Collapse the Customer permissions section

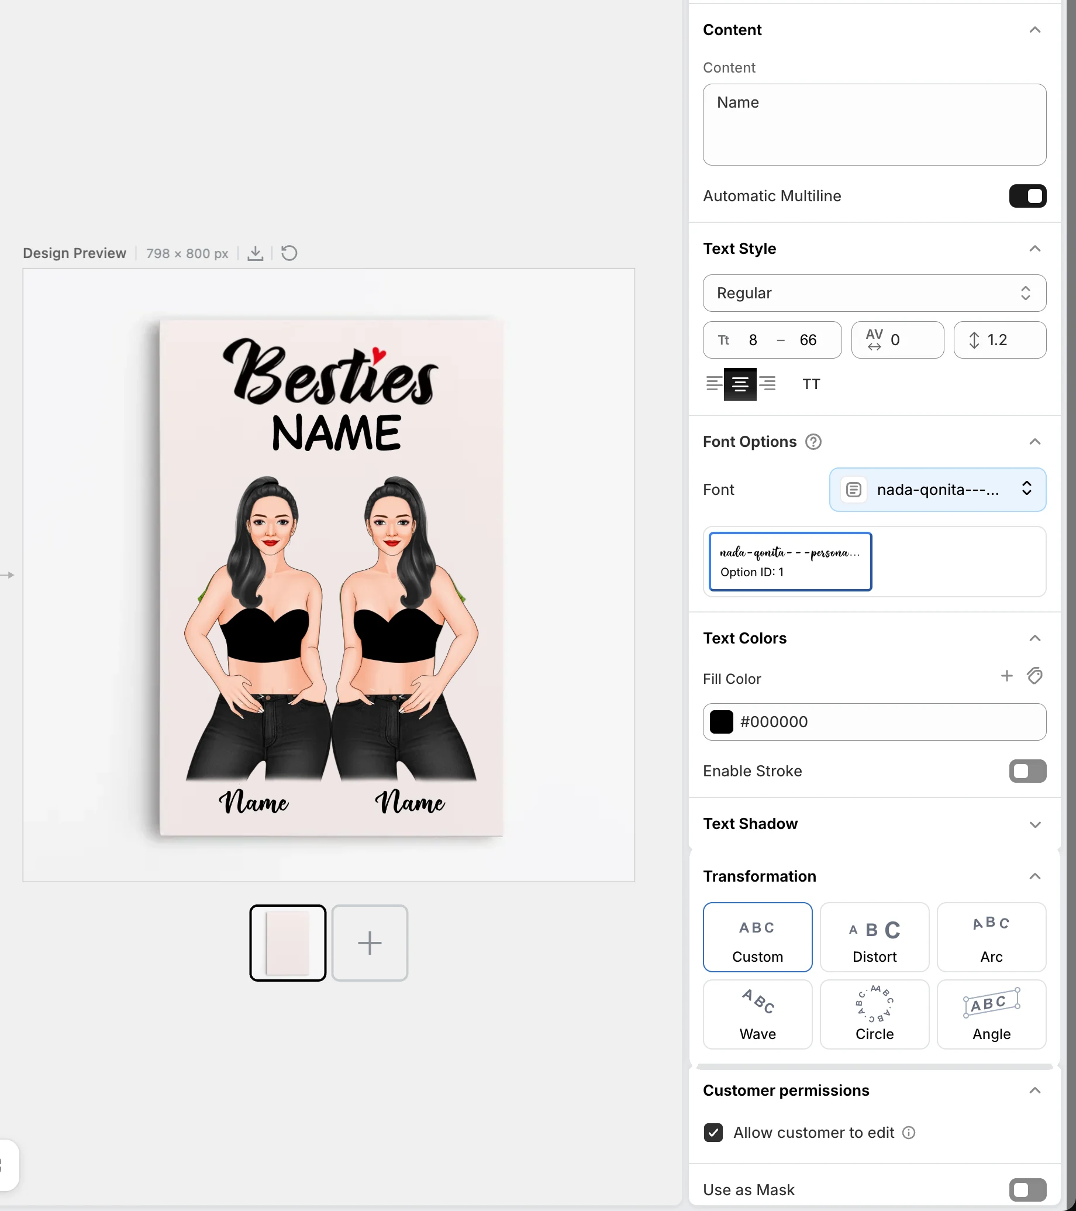tap(1034, 1090)
